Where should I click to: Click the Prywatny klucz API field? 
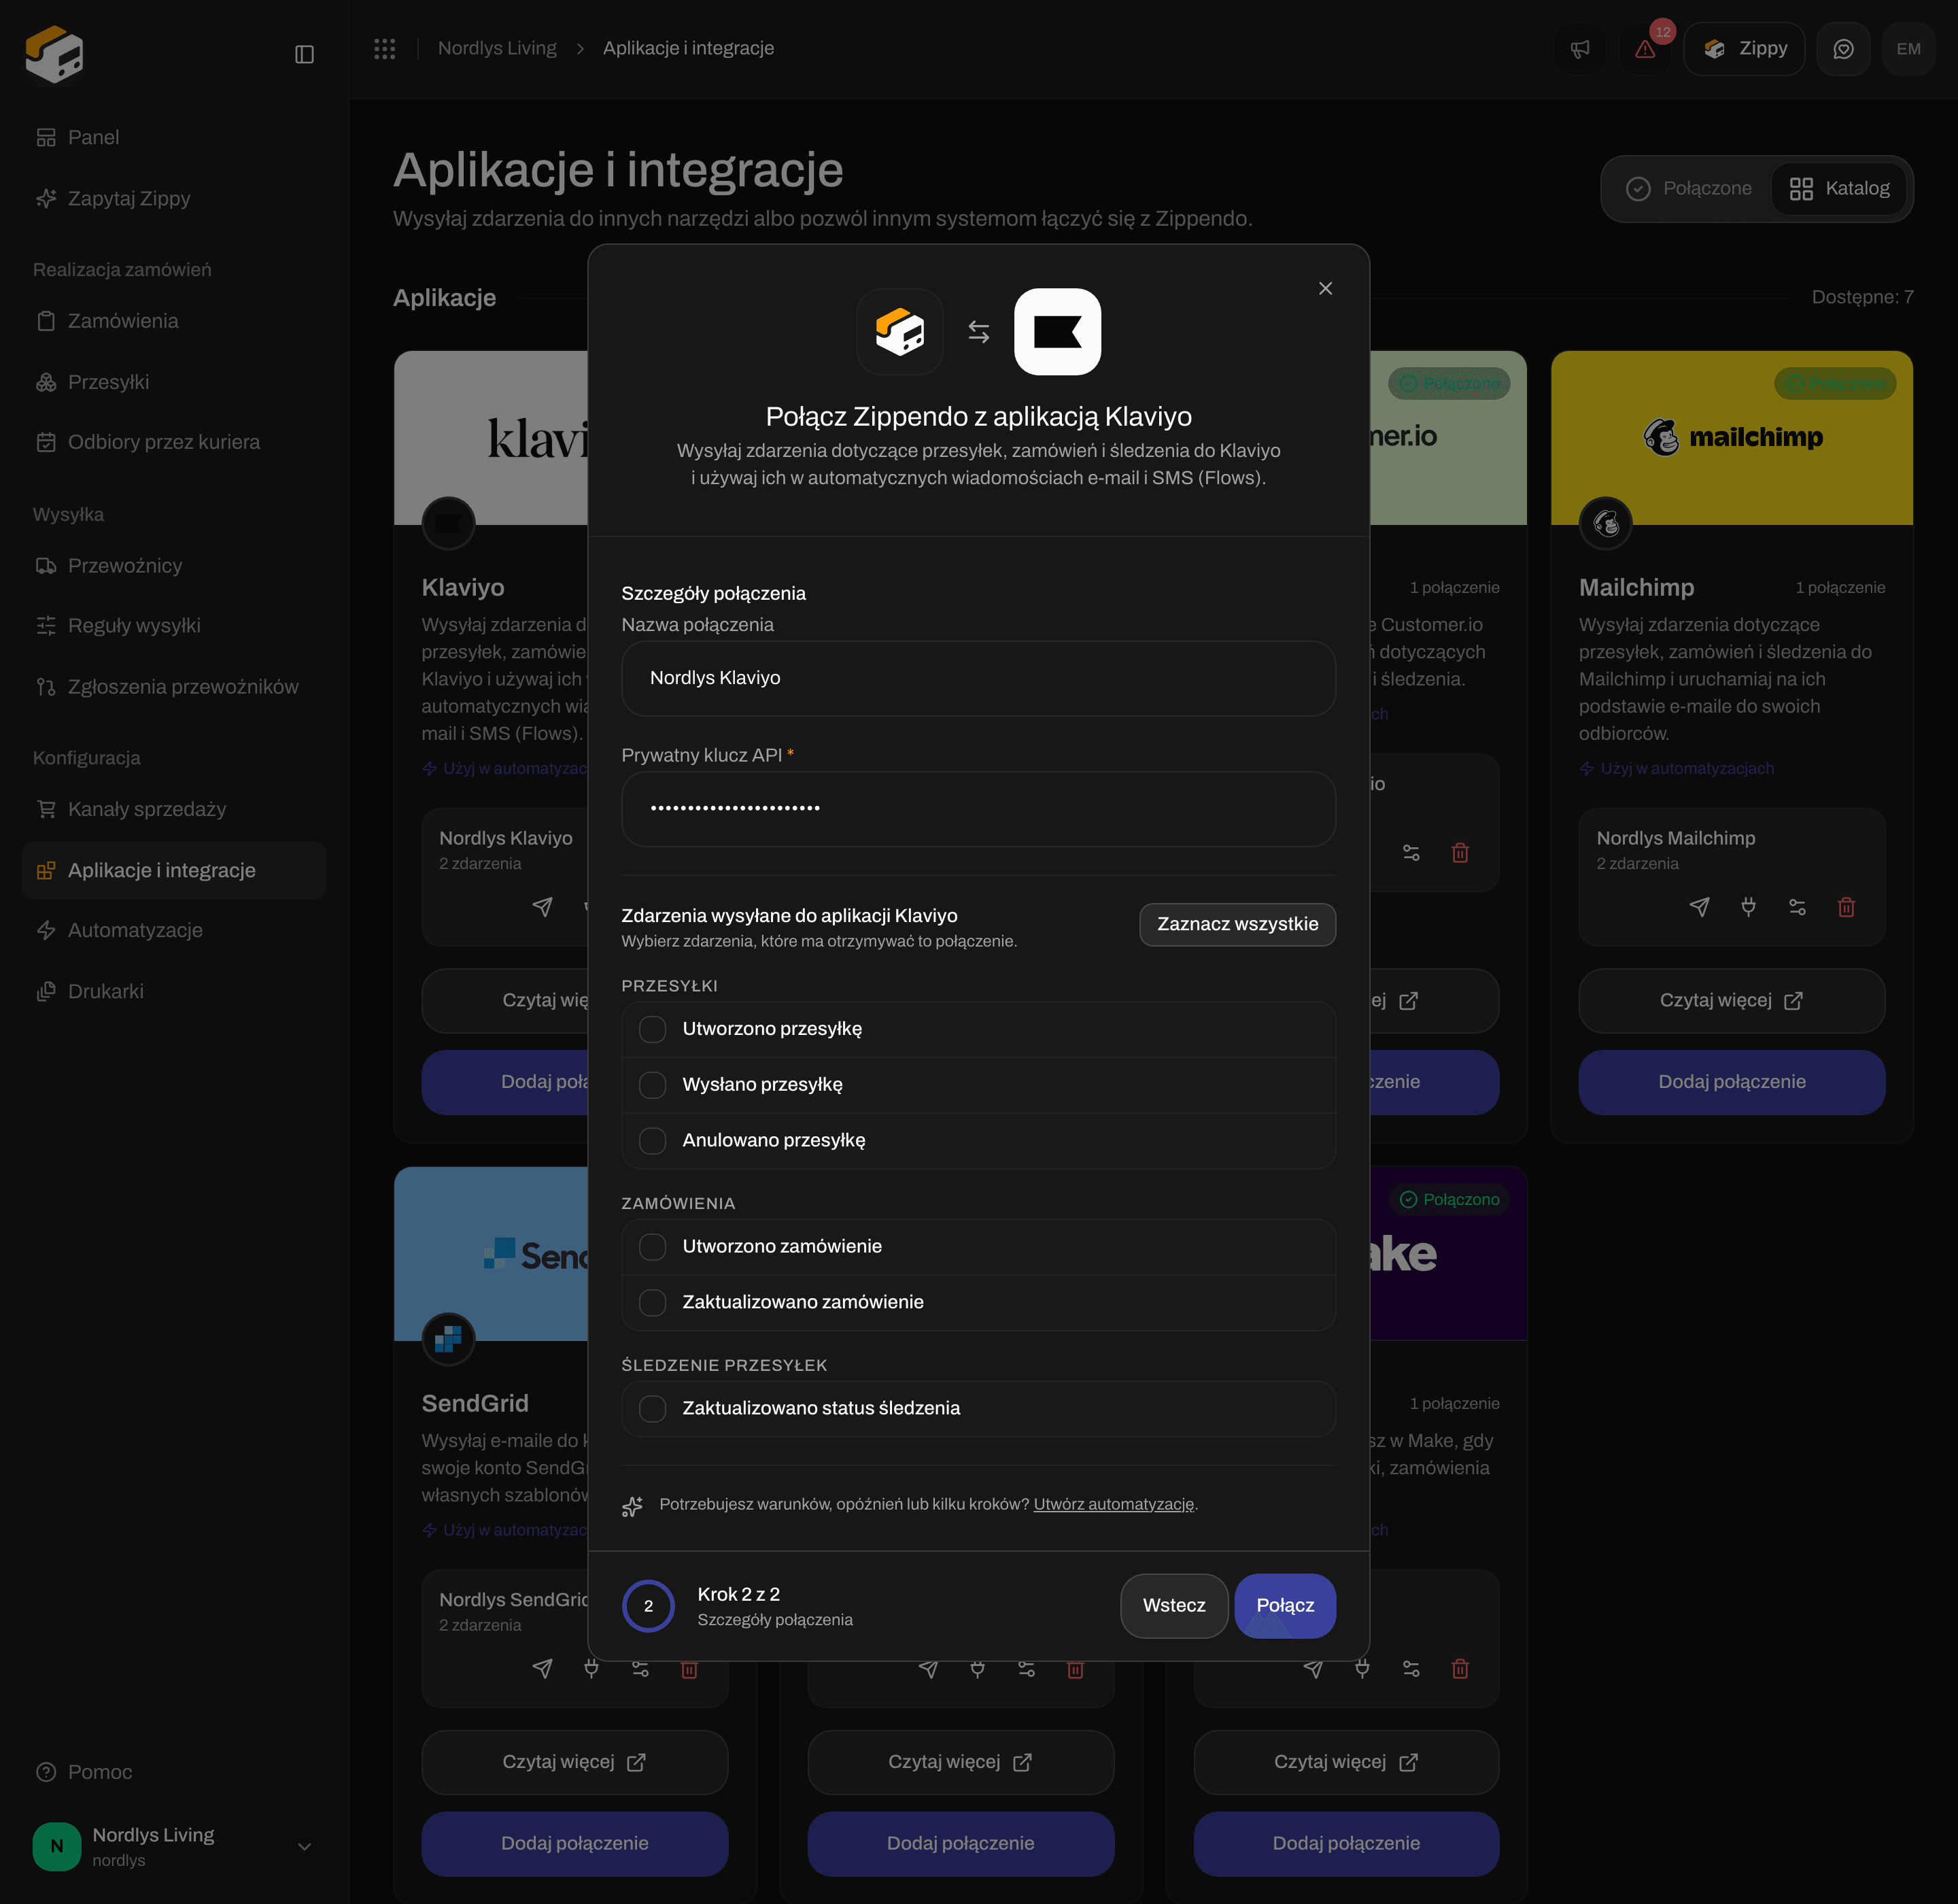(x=978, y=808)
